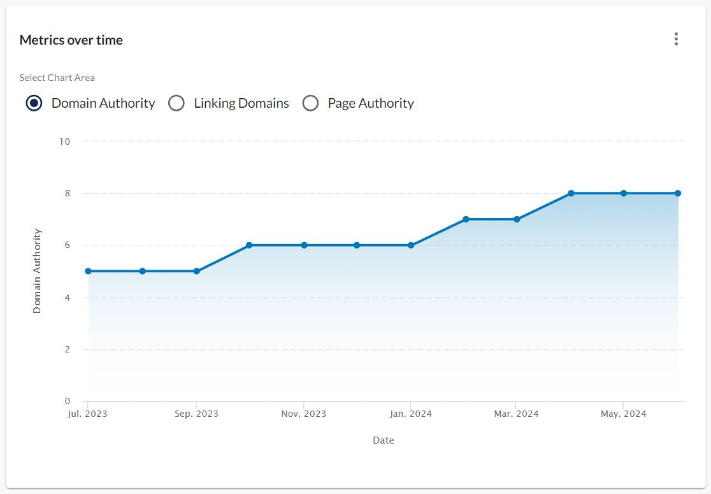
Task: Click the data point at May 2024
Action: 622,193
